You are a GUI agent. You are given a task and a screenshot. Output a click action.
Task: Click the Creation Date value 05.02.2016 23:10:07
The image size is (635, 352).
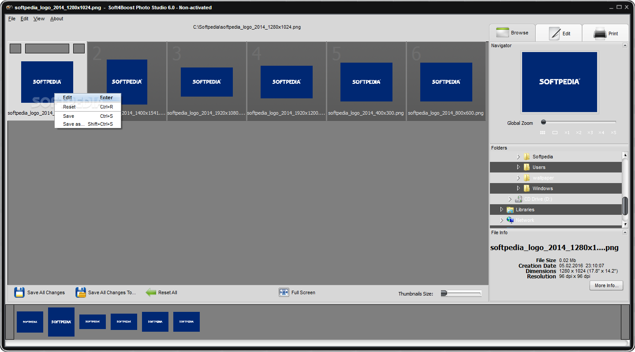(x=582, y=266)
